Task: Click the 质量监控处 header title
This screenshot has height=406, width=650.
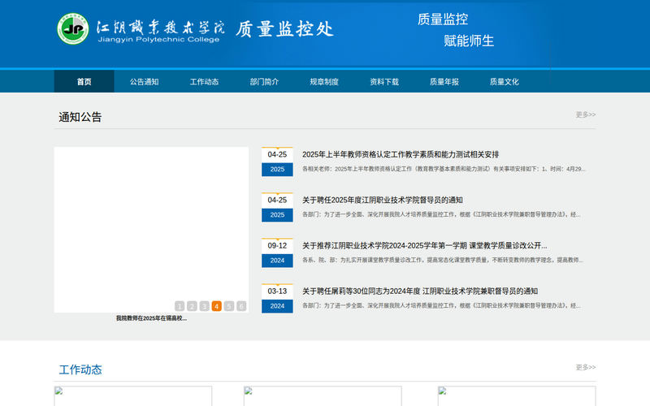Action: [285, 29]
